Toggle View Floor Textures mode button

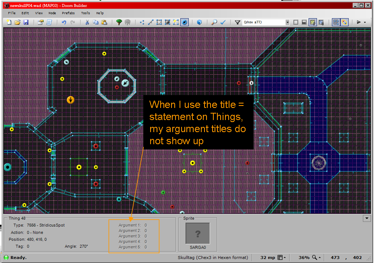(x=313, y=23)
